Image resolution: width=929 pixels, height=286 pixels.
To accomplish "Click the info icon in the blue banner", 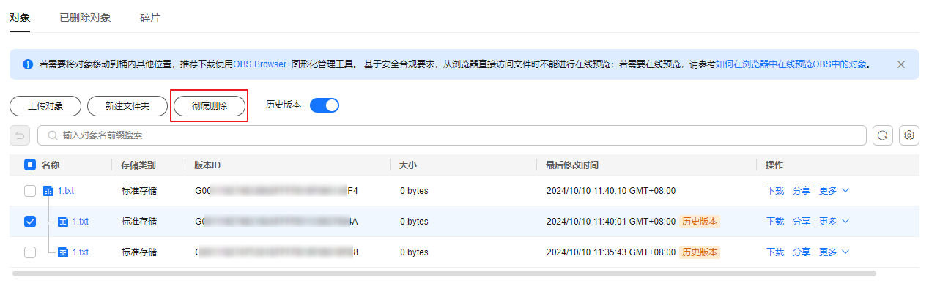I will point(28,64).
